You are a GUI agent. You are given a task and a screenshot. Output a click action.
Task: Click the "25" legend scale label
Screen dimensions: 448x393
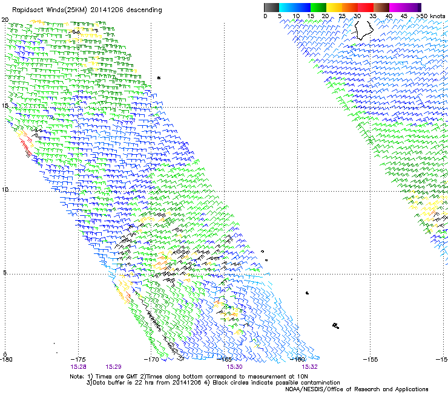[342, 16]
